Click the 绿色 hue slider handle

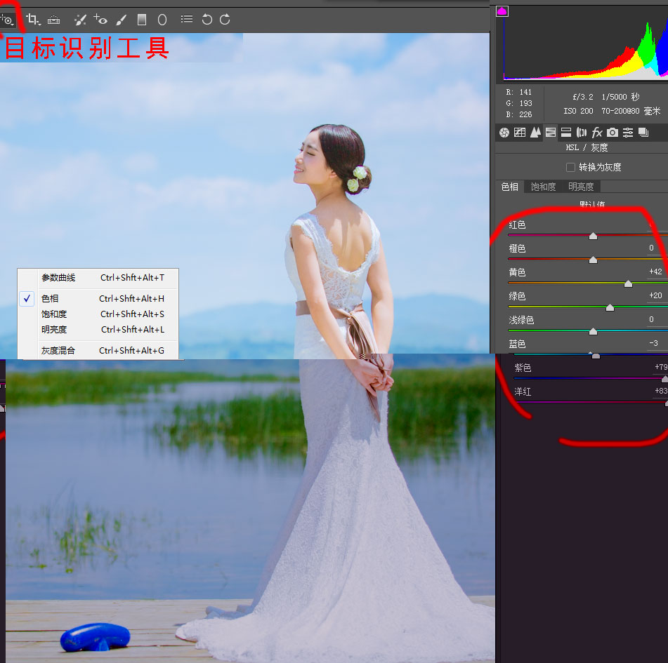coord(610,308)
